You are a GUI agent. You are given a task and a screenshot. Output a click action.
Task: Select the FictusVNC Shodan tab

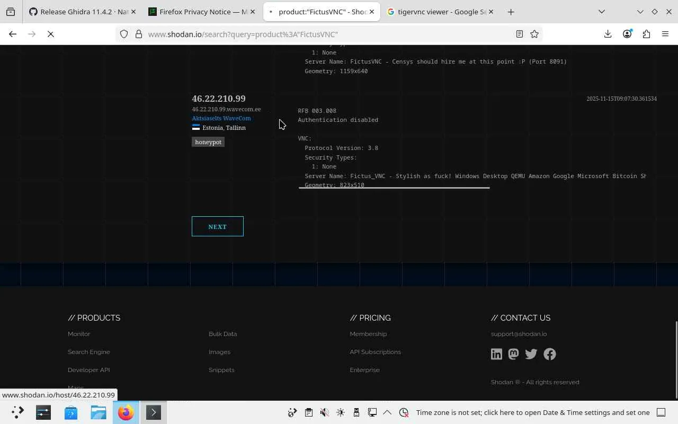coord(322,12)
